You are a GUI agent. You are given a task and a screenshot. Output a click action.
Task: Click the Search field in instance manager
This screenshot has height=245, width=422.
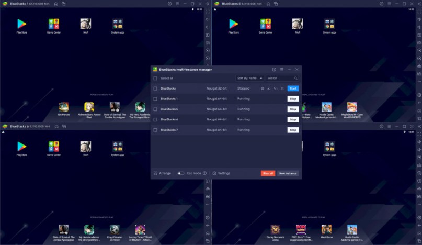point(282,78)
